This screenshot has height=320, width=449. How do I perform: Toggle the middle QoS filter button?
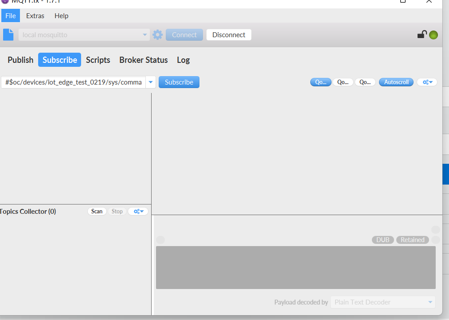(x=343, y=82)
